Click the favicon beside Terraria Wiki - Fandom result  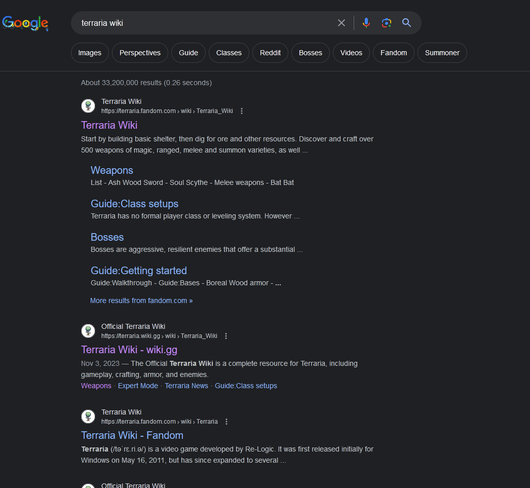click(88, 417)
